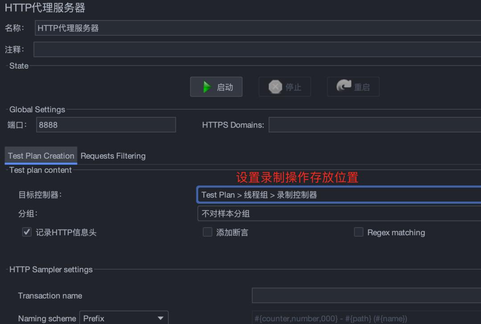The height and width of the screenshot is (324, 481).
Task: Change Naming scheme from Prefix
Action: click(x=124, y=317)
